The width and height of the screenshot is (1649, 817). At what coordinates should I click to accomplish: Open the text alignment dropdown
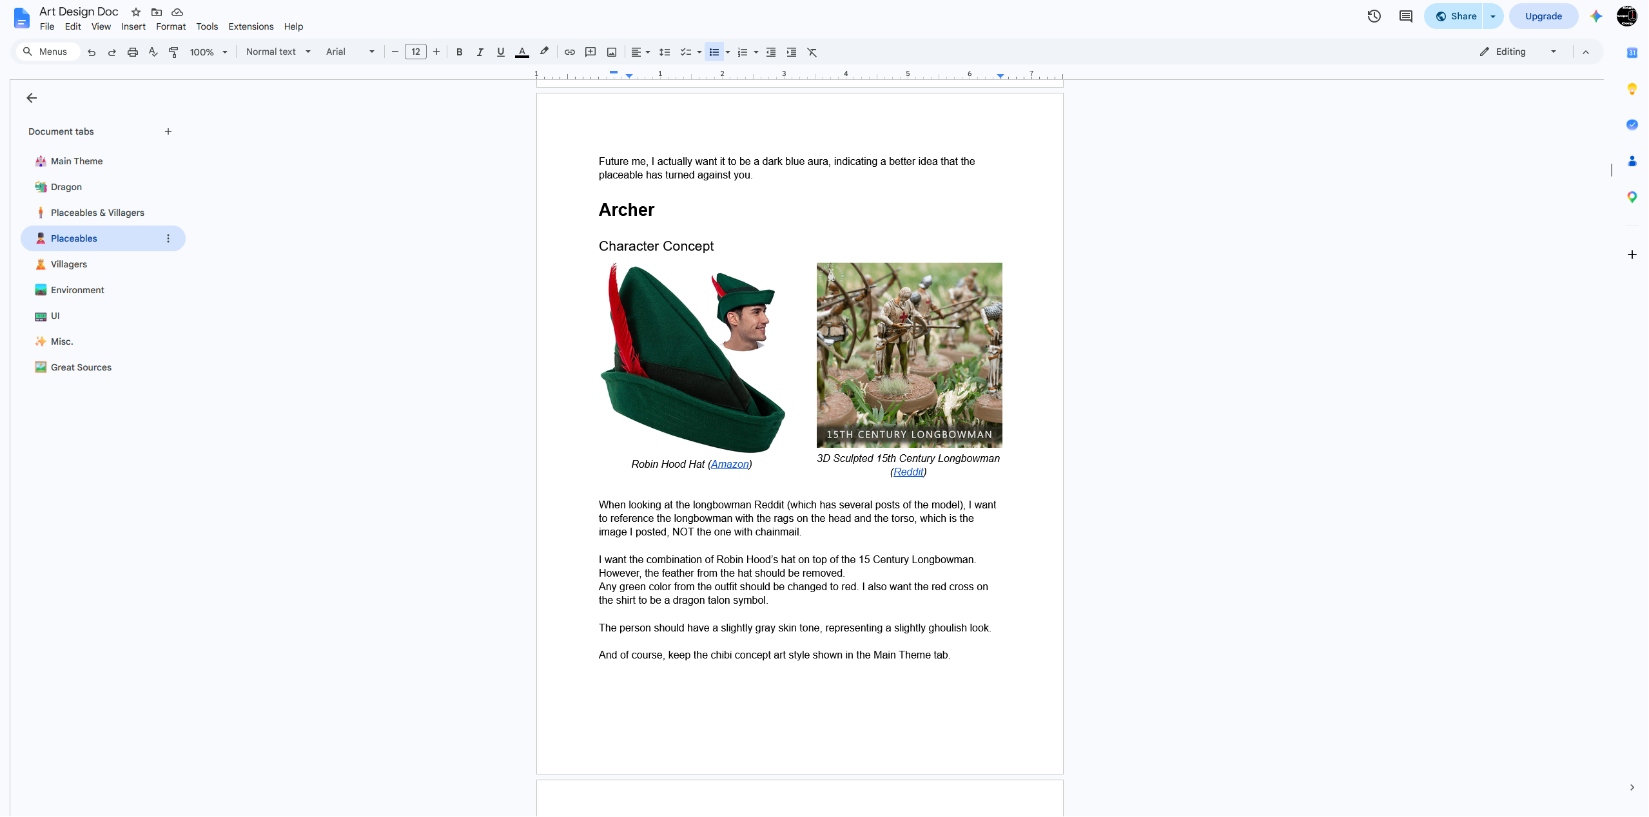640,52
